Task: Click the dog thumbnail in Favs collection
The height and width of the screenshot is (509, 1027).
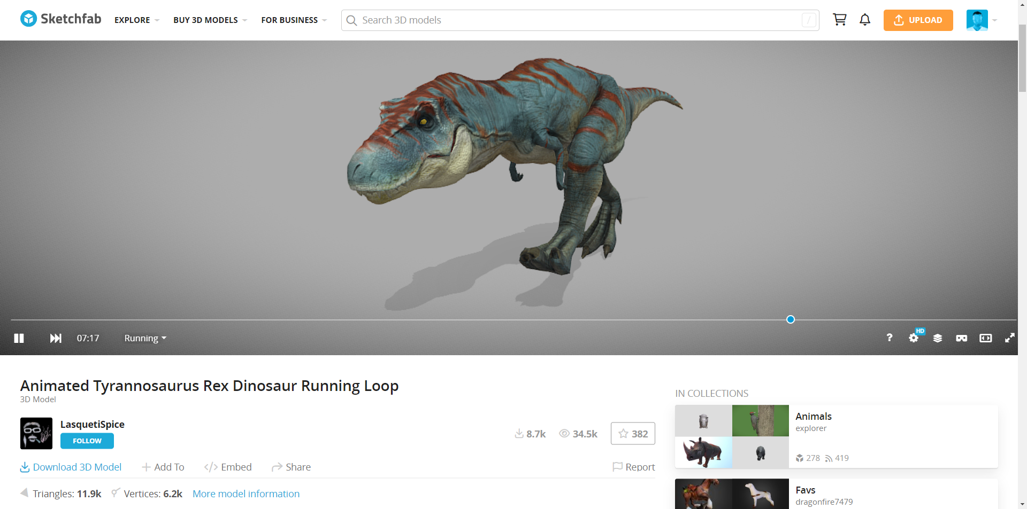Action: 761,494
